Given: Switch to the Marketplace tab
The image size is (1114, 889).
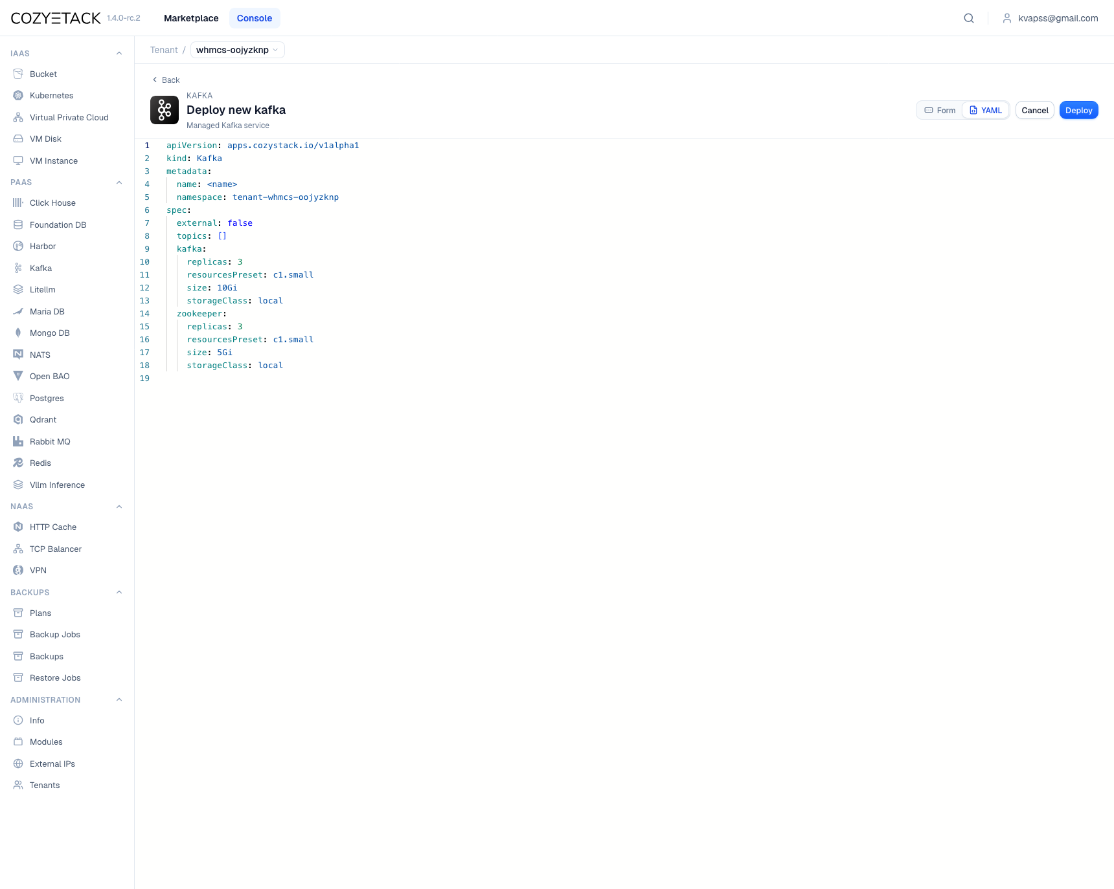Looking at the screenshot, I should [191, 18].
